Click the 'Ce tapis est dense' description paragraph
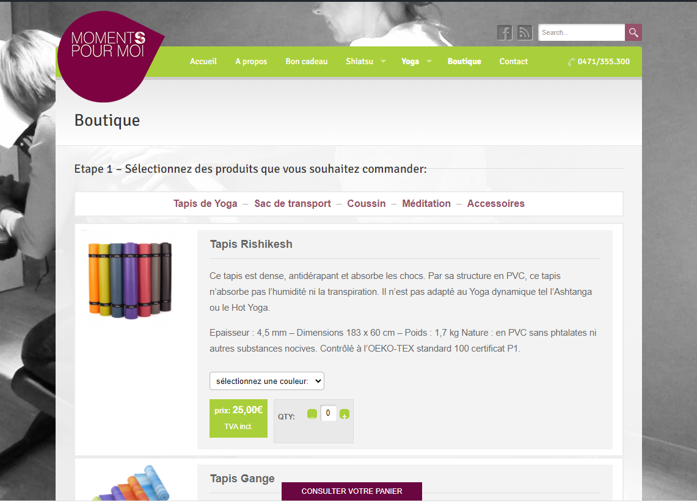The height and width of the screenshot is (503, 697). click(x=401, y=292)
